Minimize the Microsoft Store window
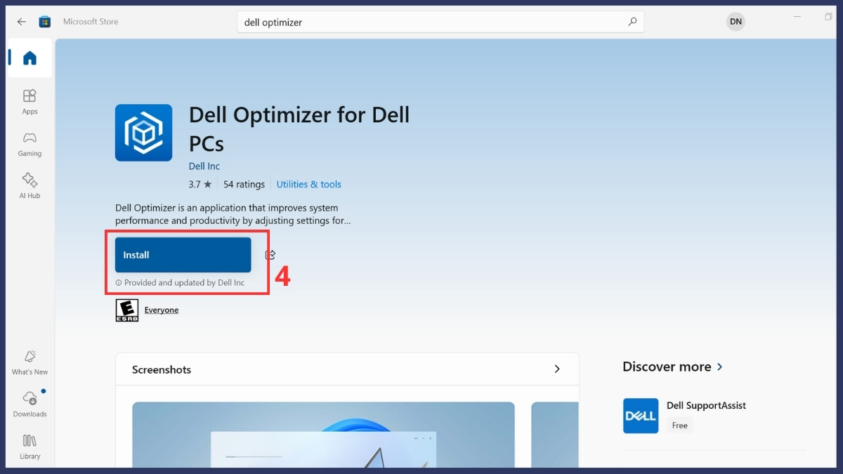Viewport: 843px width, 474px height. pos(797,17)
